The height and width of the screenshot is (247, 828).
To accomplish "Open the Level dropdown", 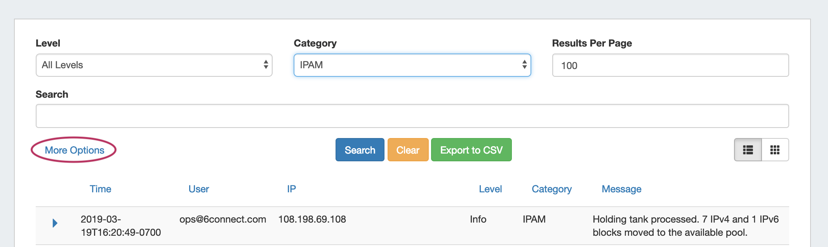I will 154,65.
